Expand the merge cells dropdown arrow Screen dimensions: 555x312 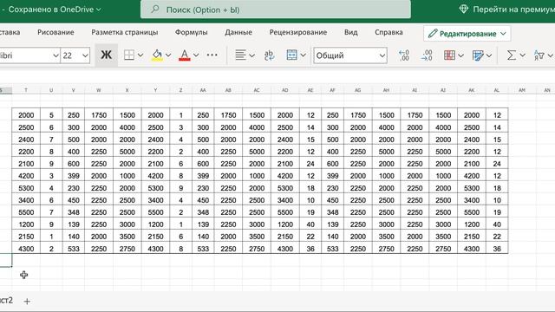[x=303, y=55]
